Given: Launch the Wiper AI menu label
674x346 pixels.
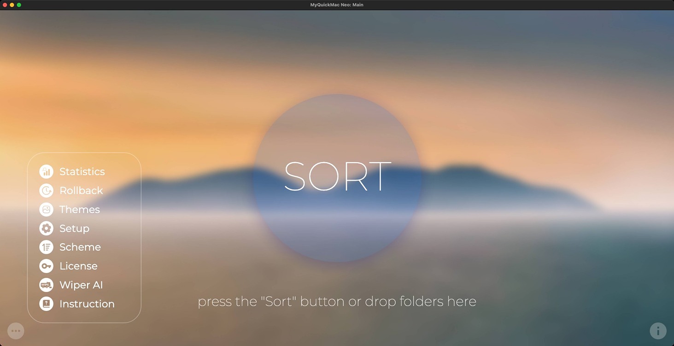Looking at the screenshot, I should tap(81, 285).
